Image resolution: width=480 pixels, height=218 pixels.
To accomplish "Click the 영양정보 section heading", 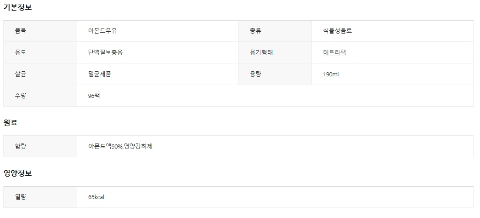I will tap(17, 173).
